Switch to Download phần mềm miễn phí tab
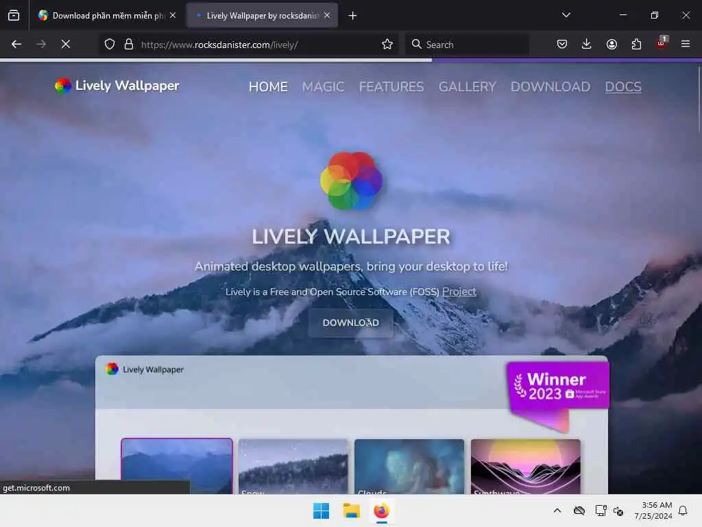702x527 pixels. pyautogui.click(x=107, y=16)
